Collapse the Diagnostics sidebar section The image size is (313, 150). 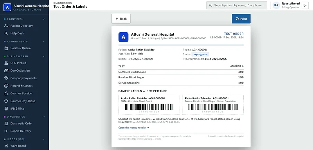point(44,117)
